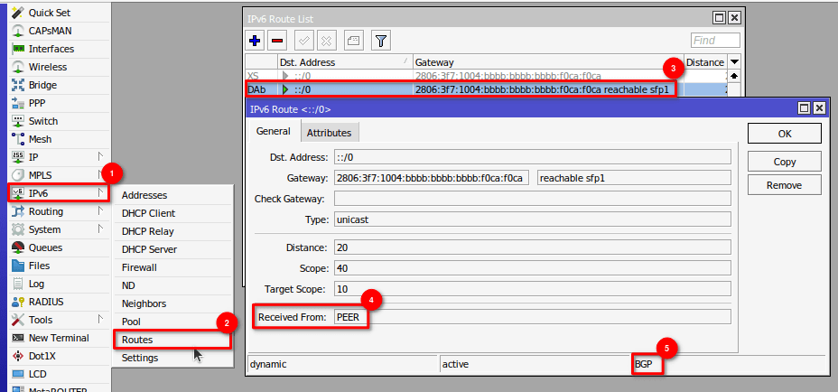Viewport: 838px width, 392px height.
Task: Click the Disable X toolbar button
Action: pyautogui.click(x=326, y=41)
